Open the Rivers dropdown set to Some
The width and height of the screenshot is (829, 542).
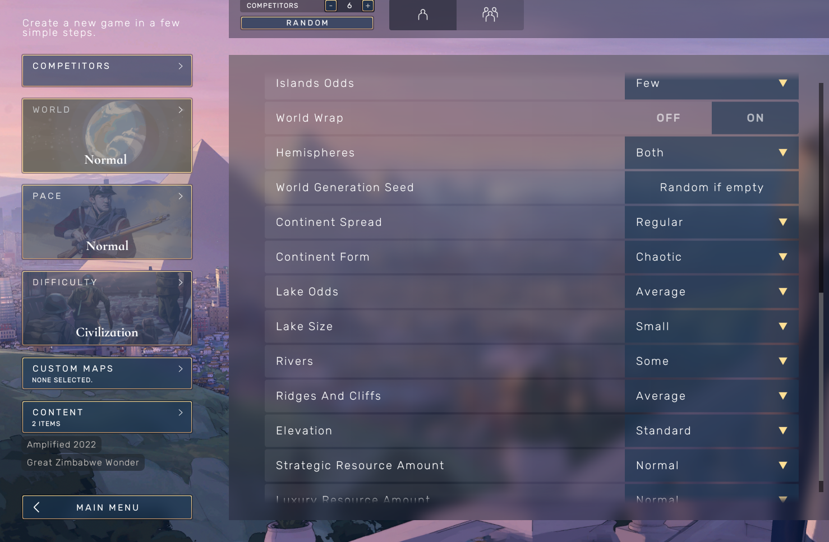coord(711,362)
